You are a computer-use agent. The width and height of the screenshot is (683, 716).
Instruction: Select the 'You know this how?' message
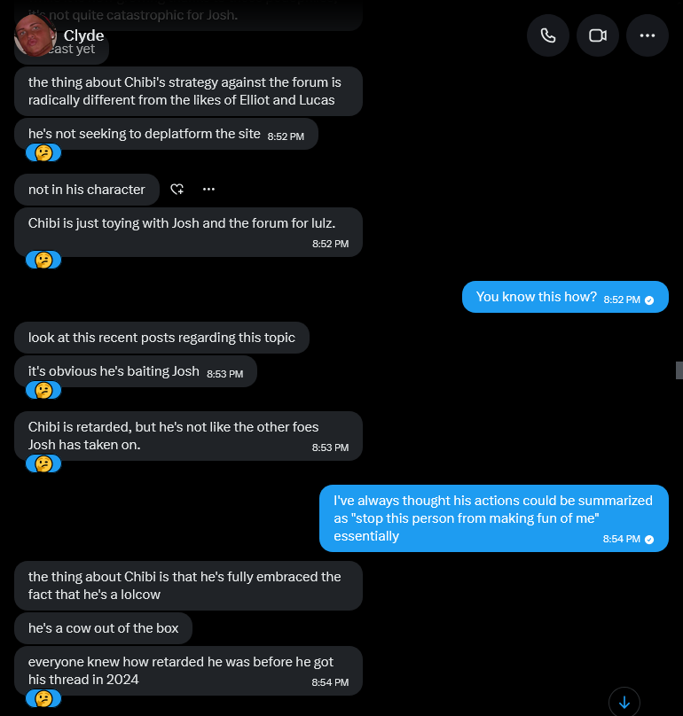click(x=565, y=297)
